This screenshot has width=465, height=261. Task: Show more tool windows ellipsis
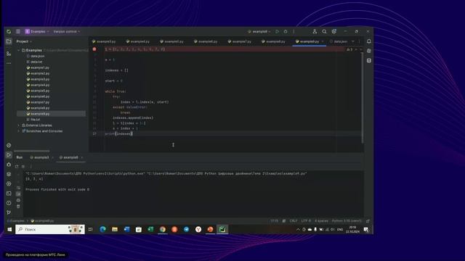click(x=9, y=63)
